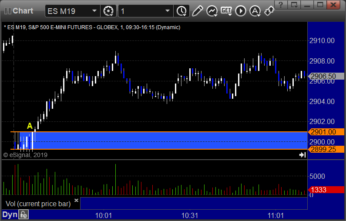Click the GET studies icon
346x221 pixels.
226,11
